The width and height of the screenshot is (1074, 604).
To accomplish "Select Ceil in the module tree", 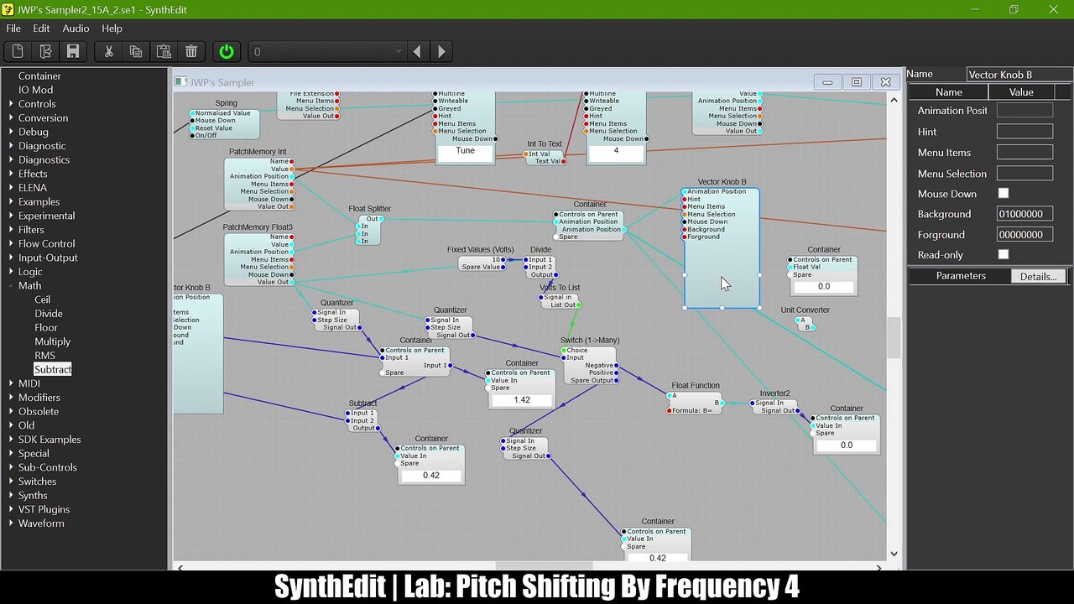I will (x=42, y=299).
